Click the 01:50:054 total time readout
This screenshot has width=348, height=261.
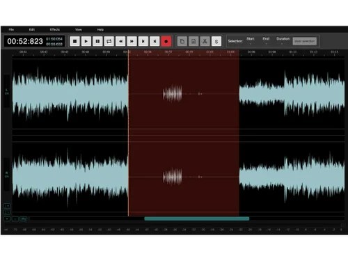point(54,39)
